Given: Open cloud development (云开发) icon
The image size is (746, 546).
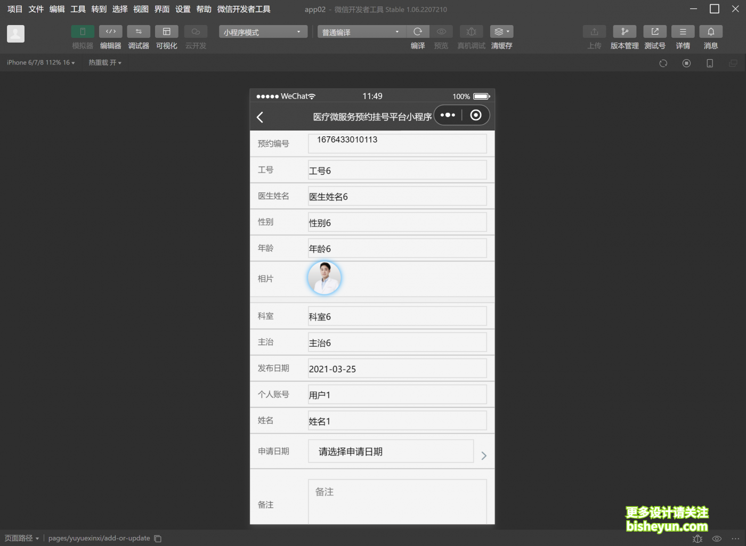Looking at the screenshot, I should point(196,32).
